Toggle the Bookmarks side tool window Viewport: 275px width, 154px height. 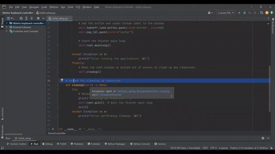(x=2, y=132)
